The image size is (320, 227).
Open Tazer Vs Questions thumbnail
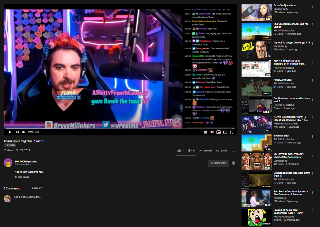[x=257, y=13]
